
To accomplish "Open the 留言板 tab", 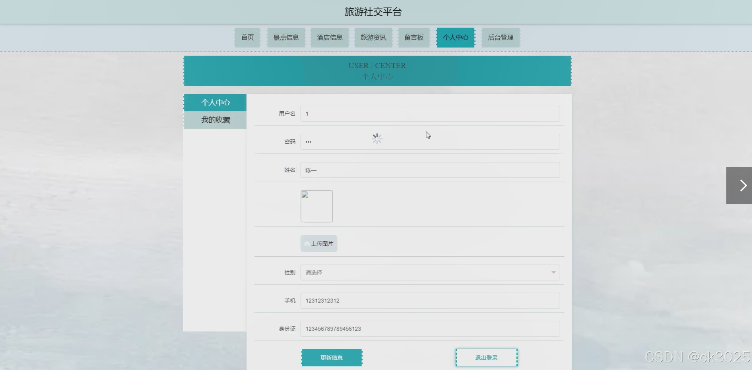I will 414,38.
